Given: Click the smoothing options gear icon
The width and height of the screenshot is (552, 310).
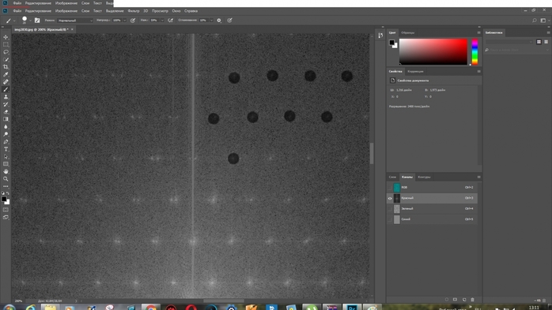Looking at the screenshot, I should [x=219, y=21].
